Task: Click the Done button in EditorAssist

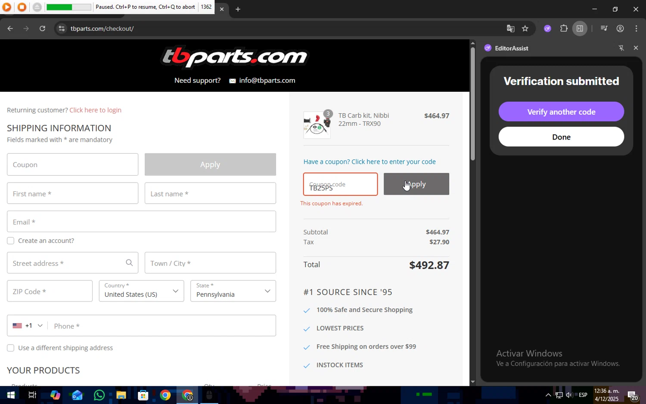Action: click(x=561, y=137)
